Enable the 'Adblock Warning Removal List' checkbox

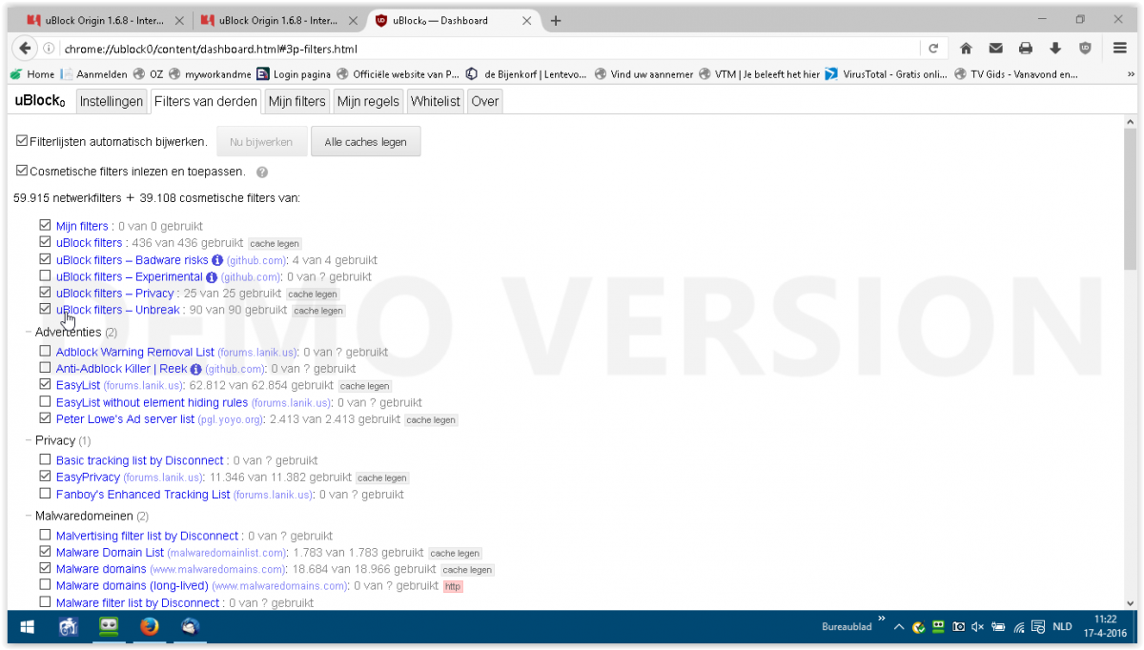[45, 352]
